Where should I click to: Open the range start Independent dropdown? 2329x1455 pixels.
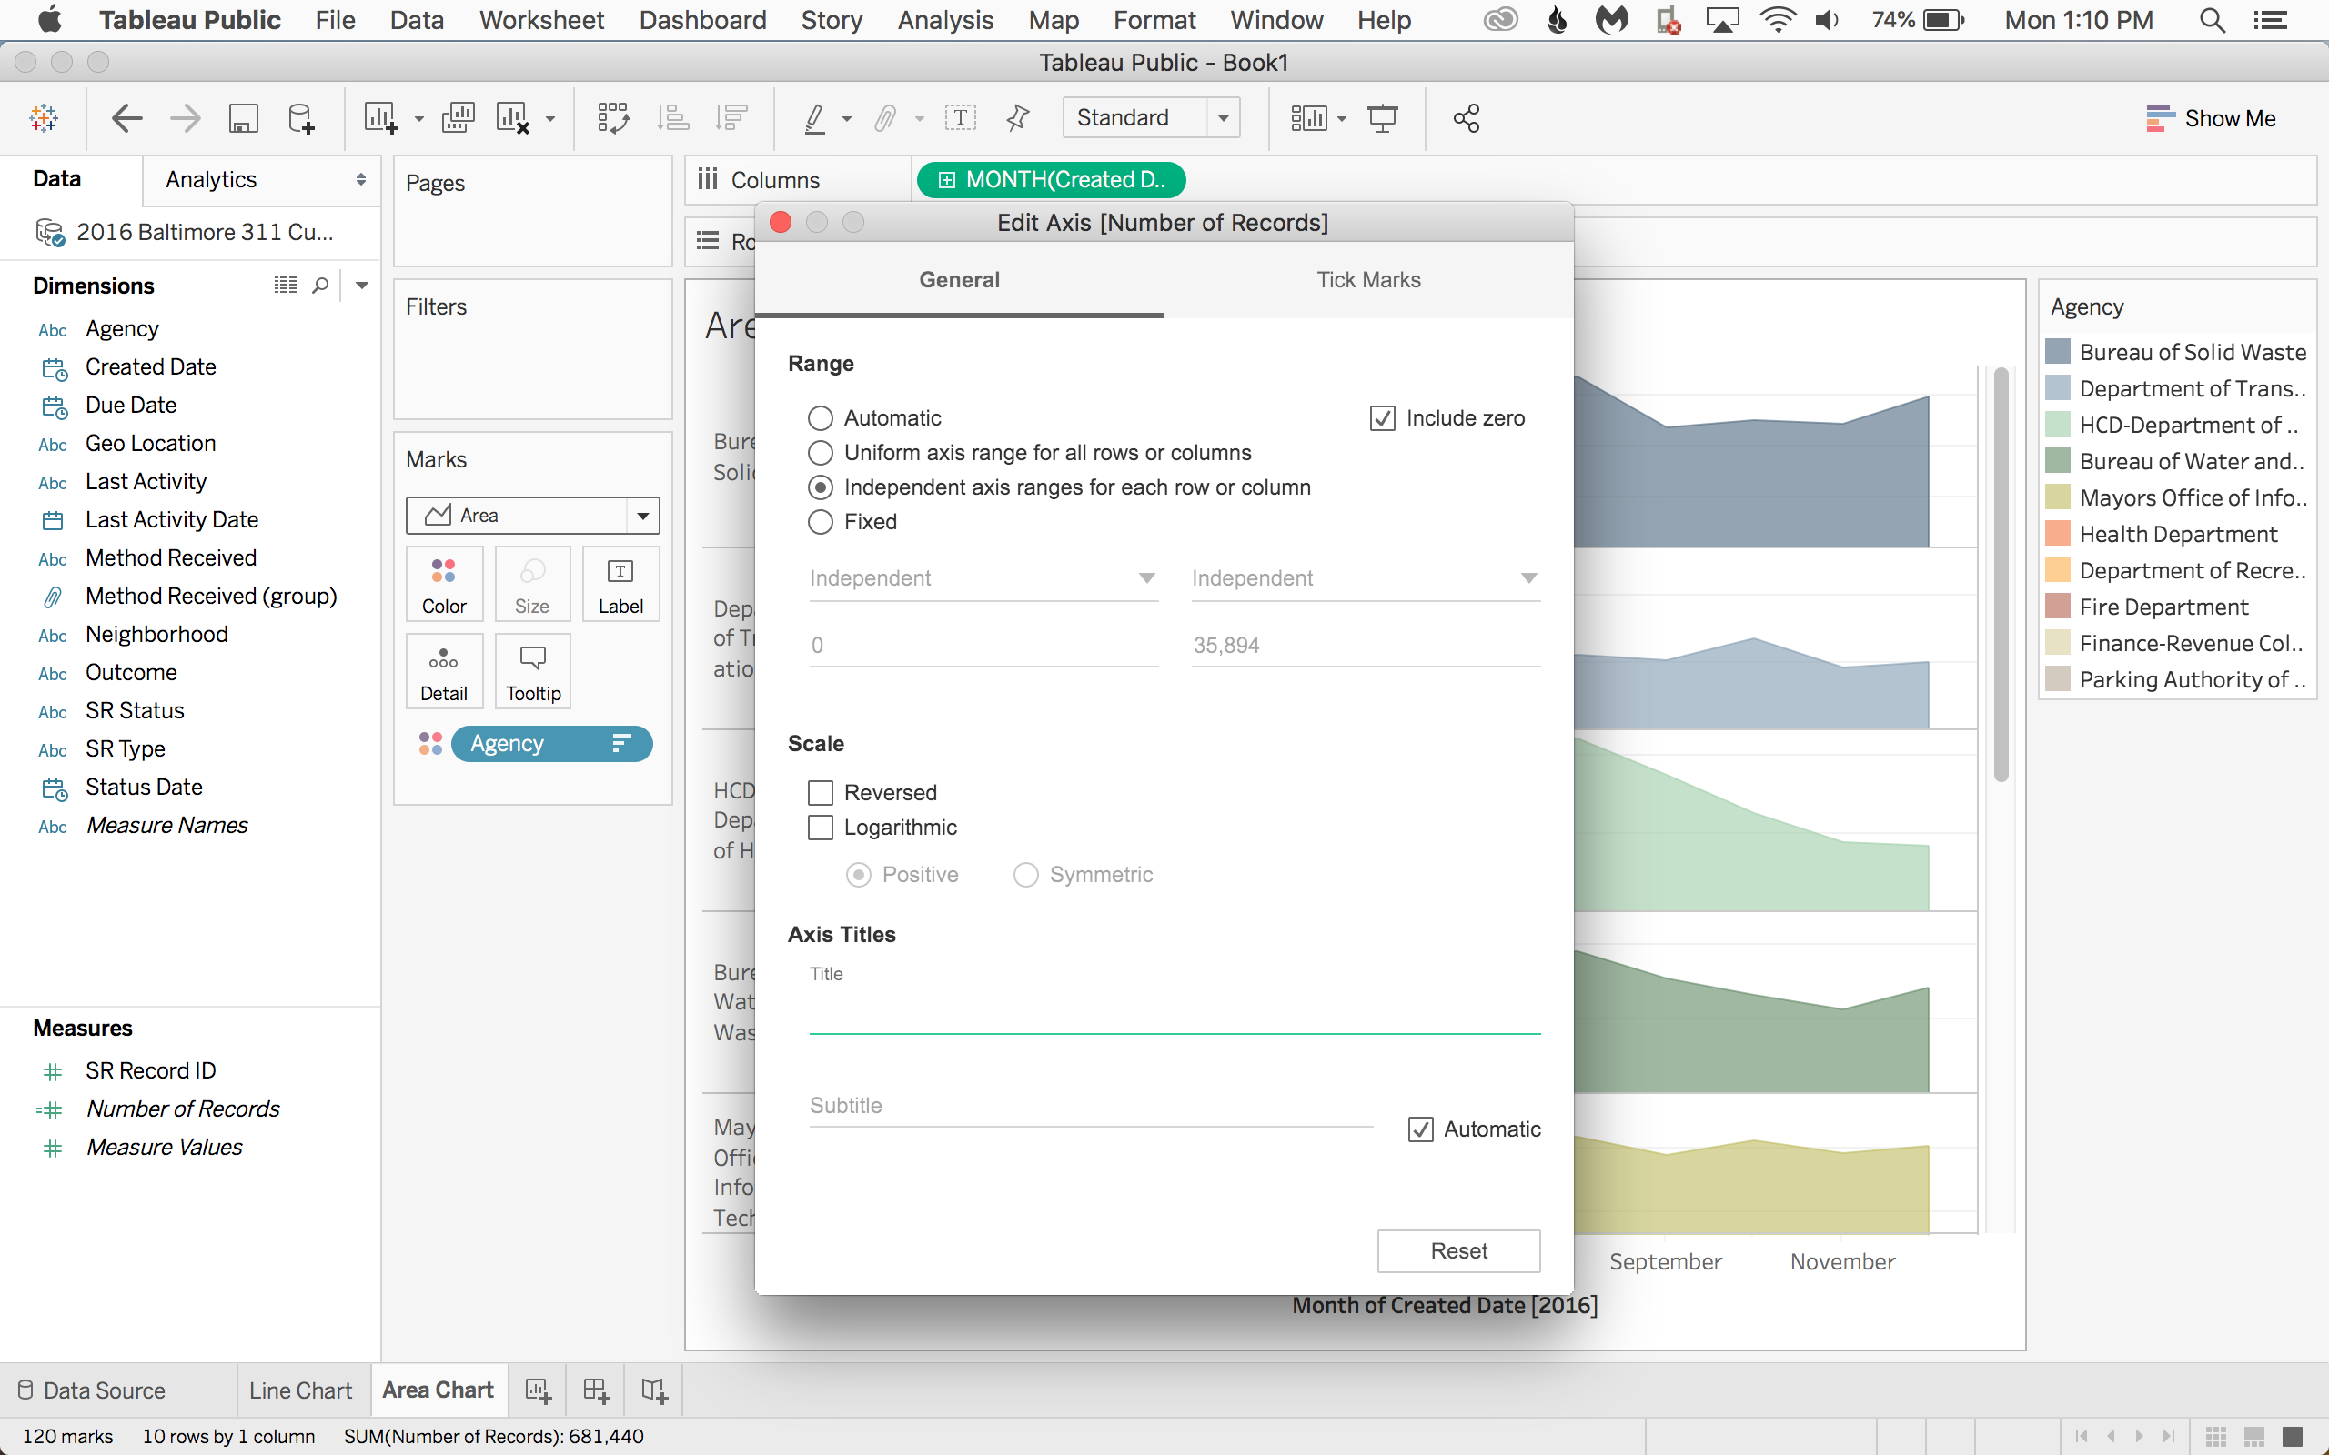[x=983, y=578]
